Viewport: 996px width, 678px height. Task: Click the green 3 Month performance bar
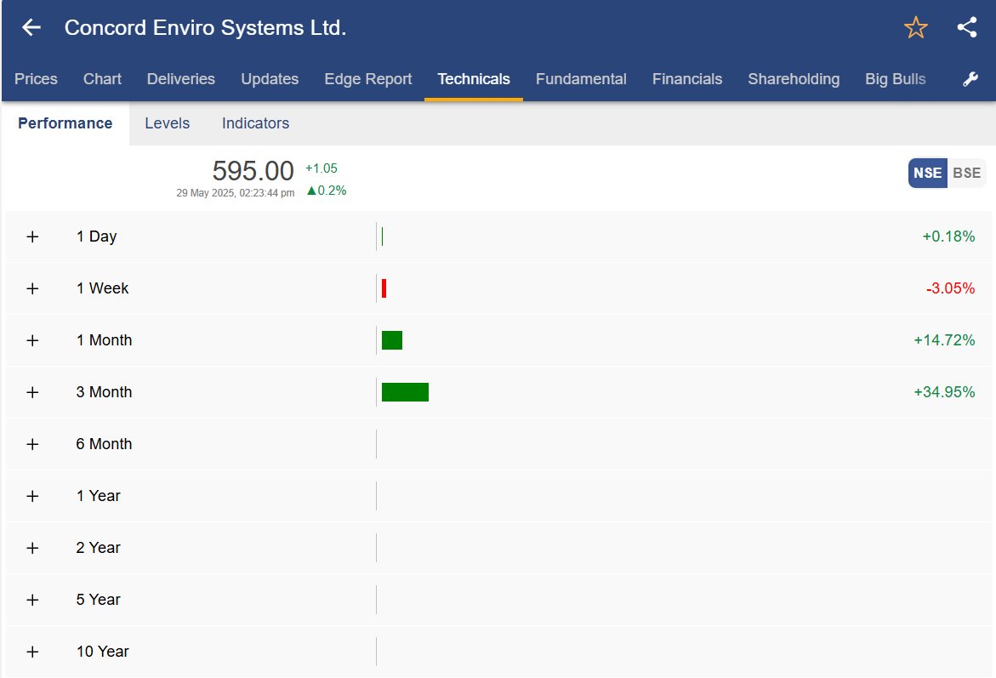click(x=405, y=392)
